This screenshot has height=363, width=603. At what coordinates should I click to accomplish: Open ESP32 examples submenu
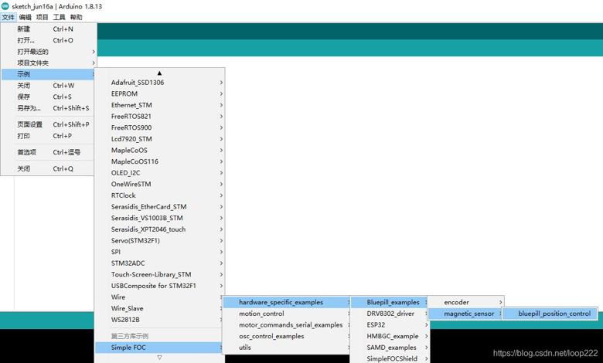click(x=390, y=325)
